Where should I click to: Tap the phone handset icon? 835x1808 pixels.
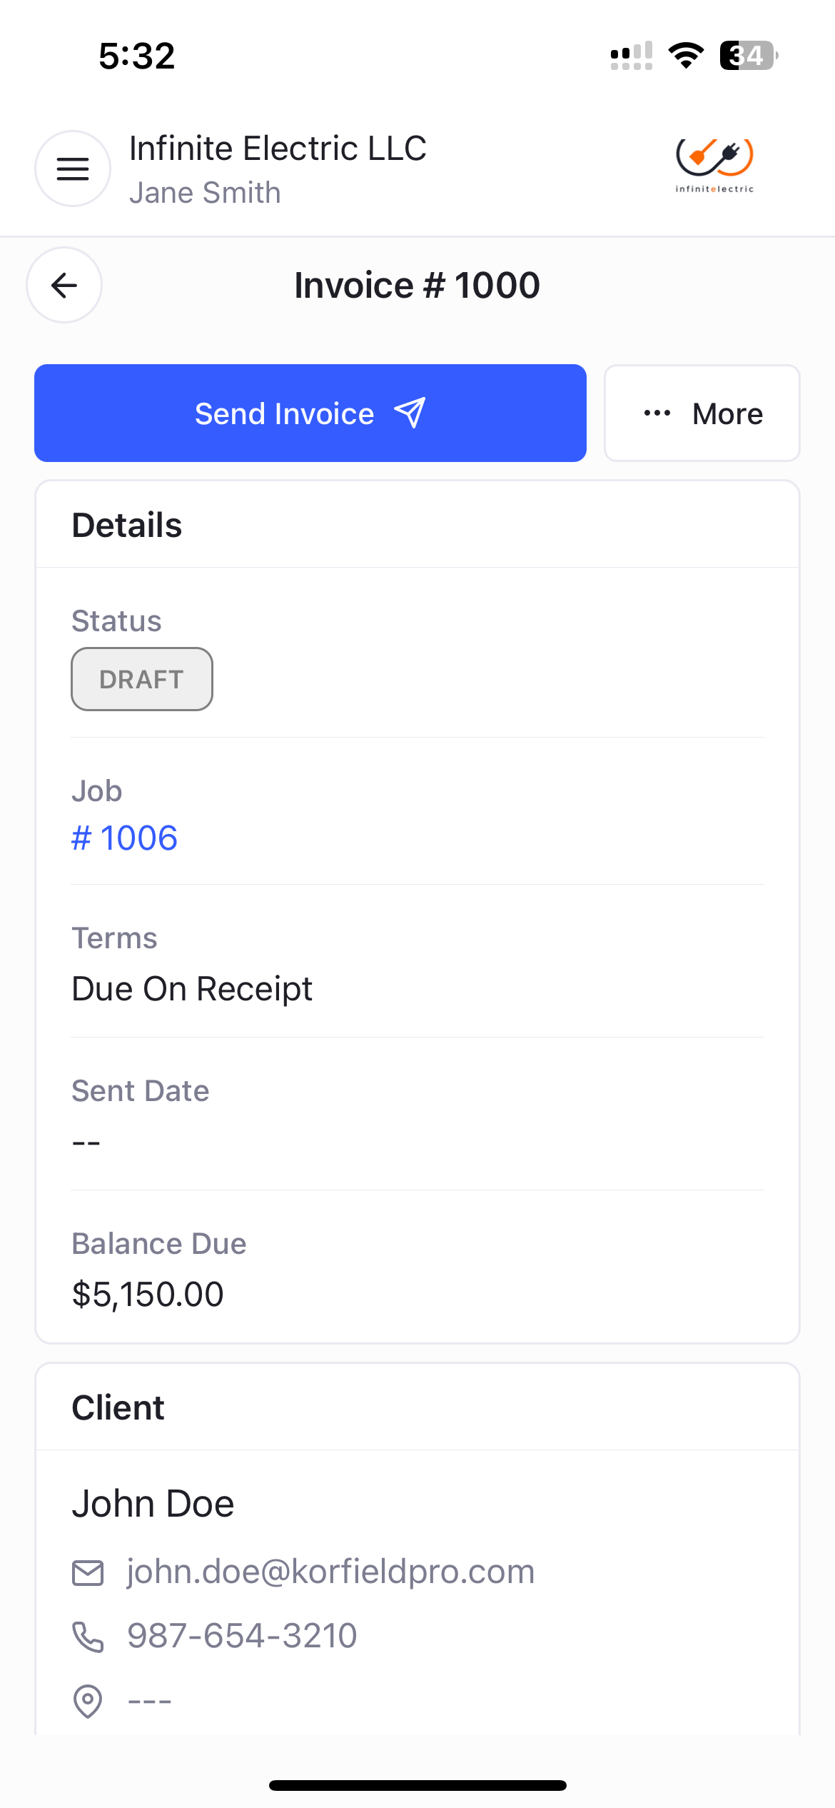(x=88, y=1637)
